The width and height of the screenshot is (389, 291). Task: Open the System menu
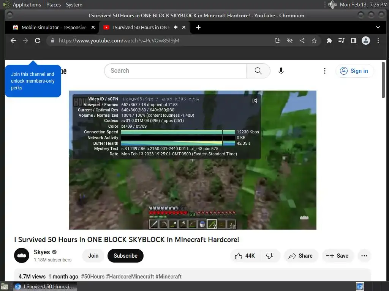click(x=74, y=5)
